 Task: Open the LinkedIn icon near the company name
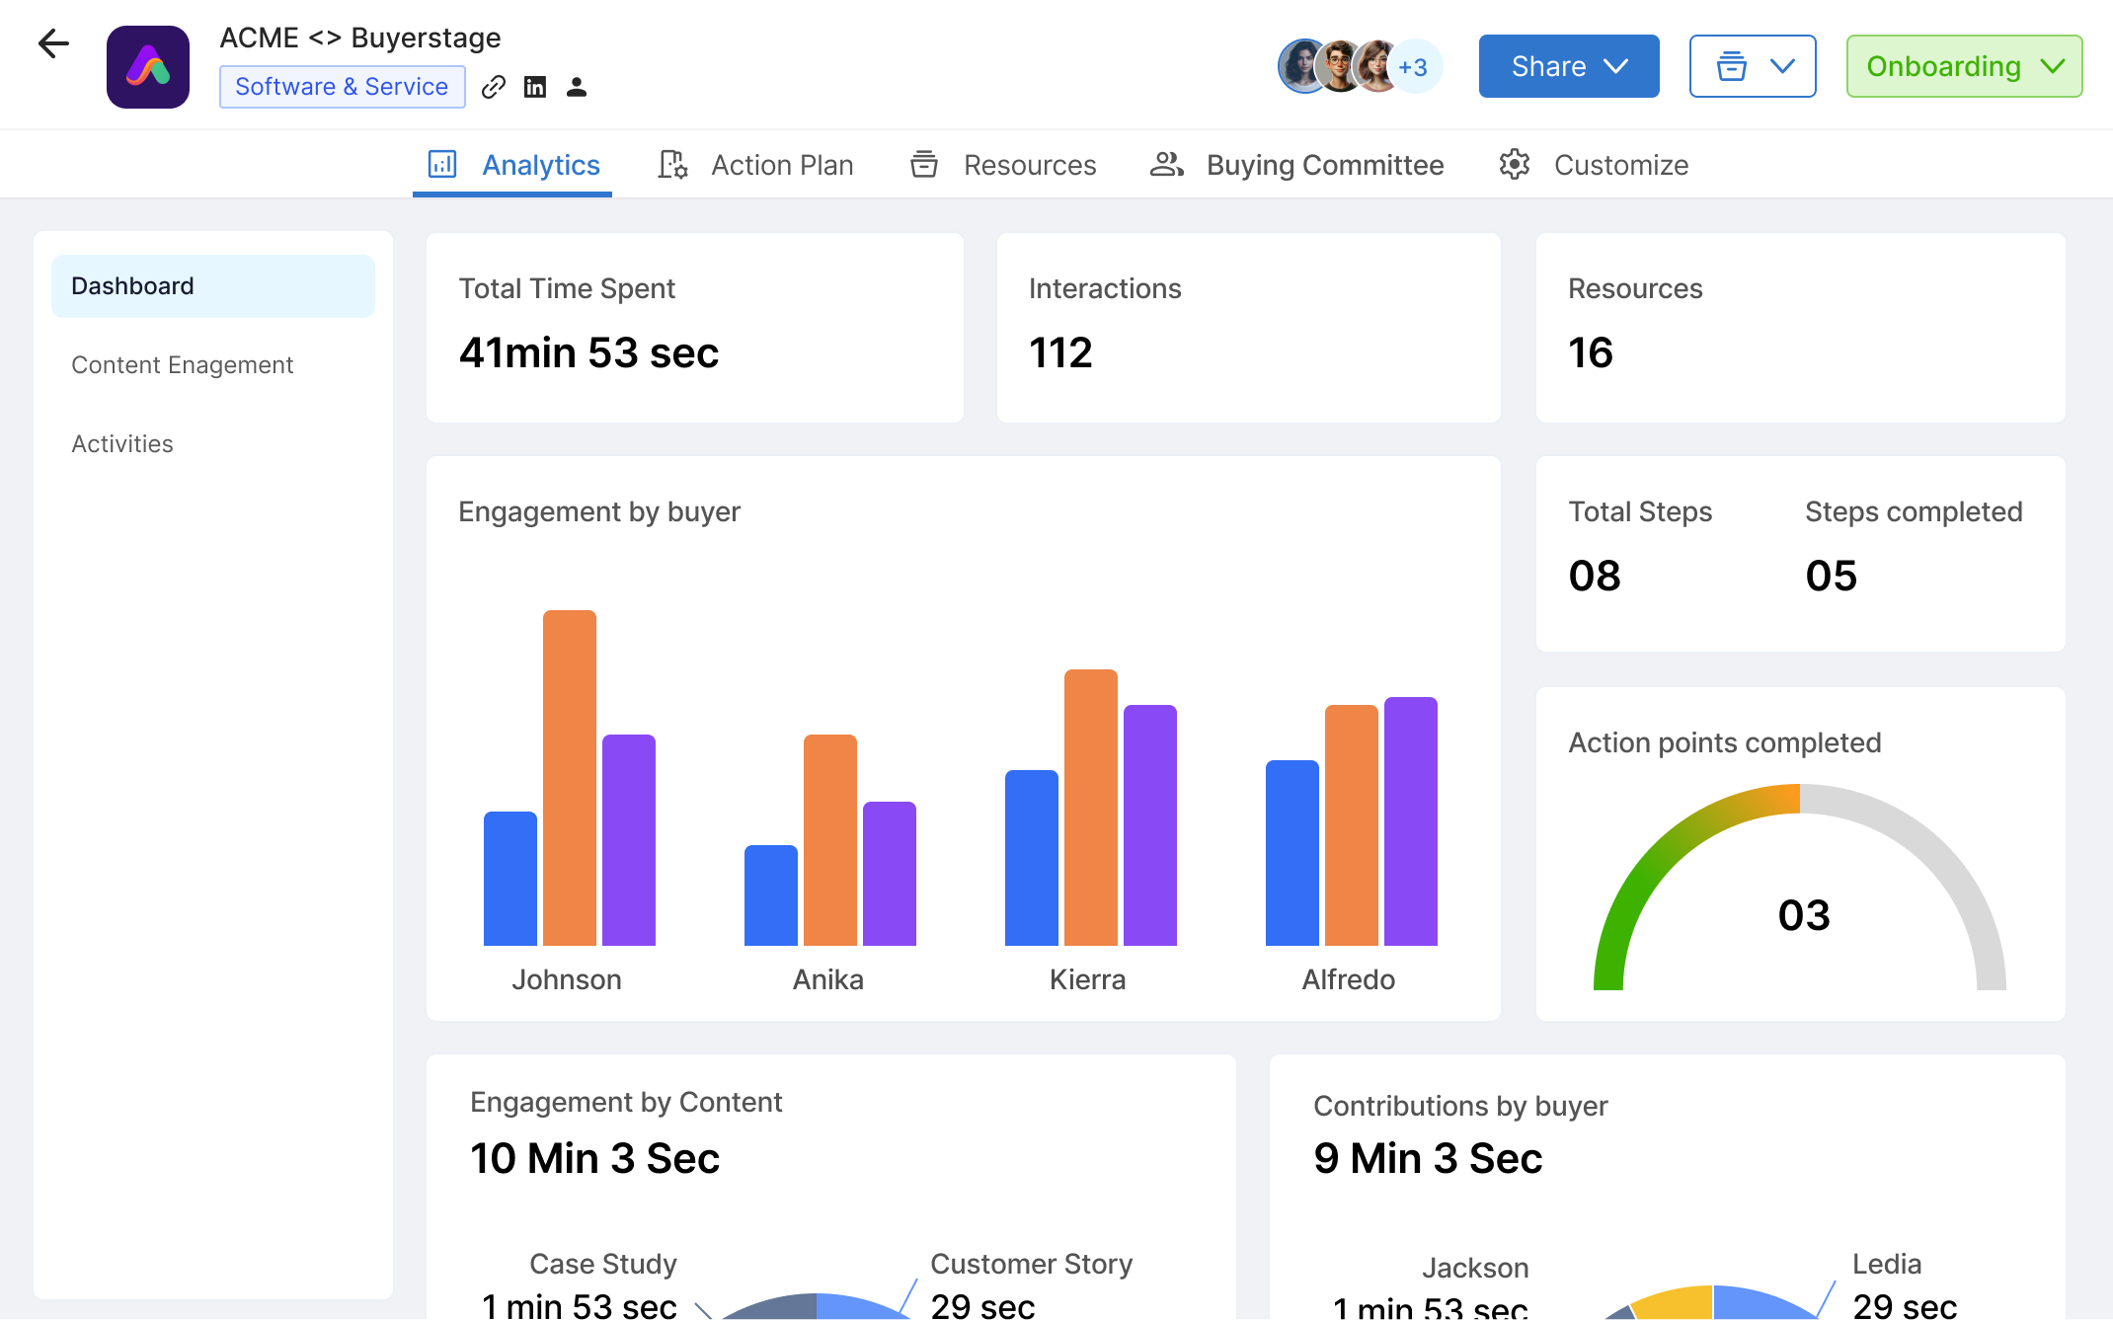pos(535,87)
